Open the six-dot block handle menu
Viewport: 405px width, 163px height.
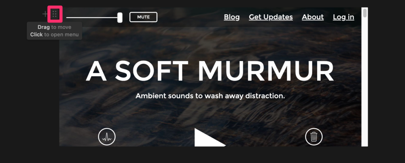click(x=55, y=14)
